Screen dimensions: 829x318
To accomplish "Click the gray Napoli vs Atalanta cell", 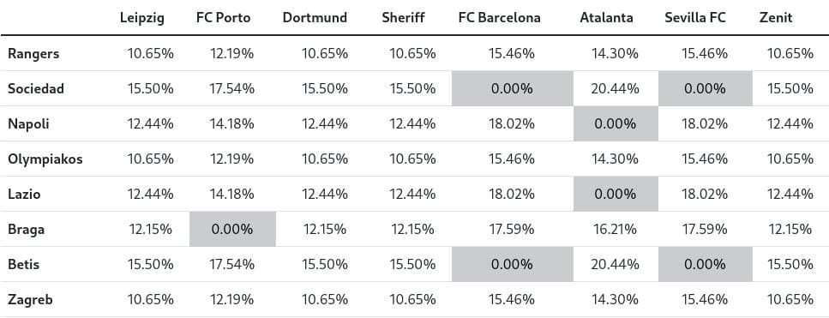I will pyautogui.click(x=616, y=123).
